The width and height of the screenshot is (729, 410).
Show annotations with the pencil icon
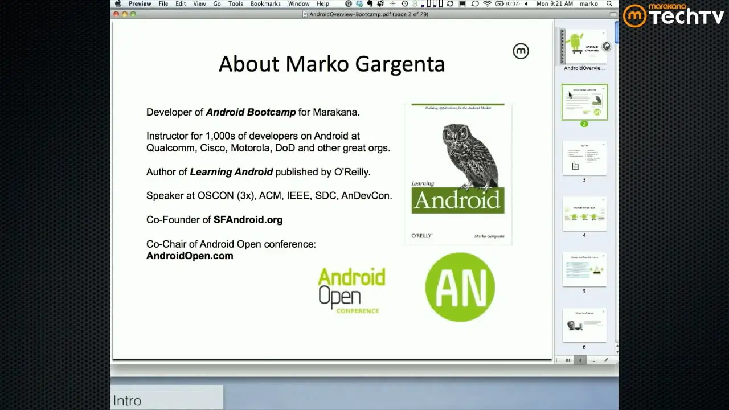click(x=606, y=360)
